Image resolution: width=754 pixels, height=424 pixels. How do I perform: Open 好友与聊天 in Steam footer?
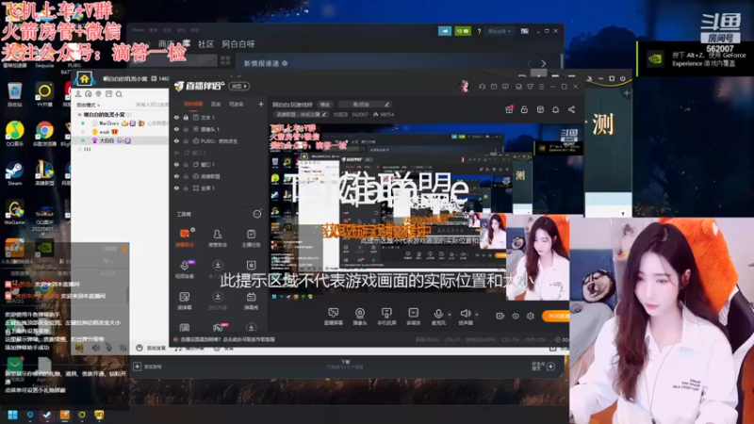click(544, 367)
